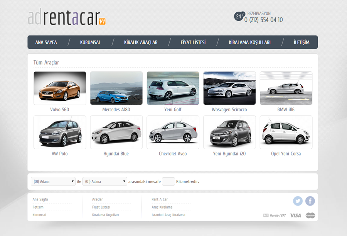Click the 24/7 reservation badge

tap(239, 16)
